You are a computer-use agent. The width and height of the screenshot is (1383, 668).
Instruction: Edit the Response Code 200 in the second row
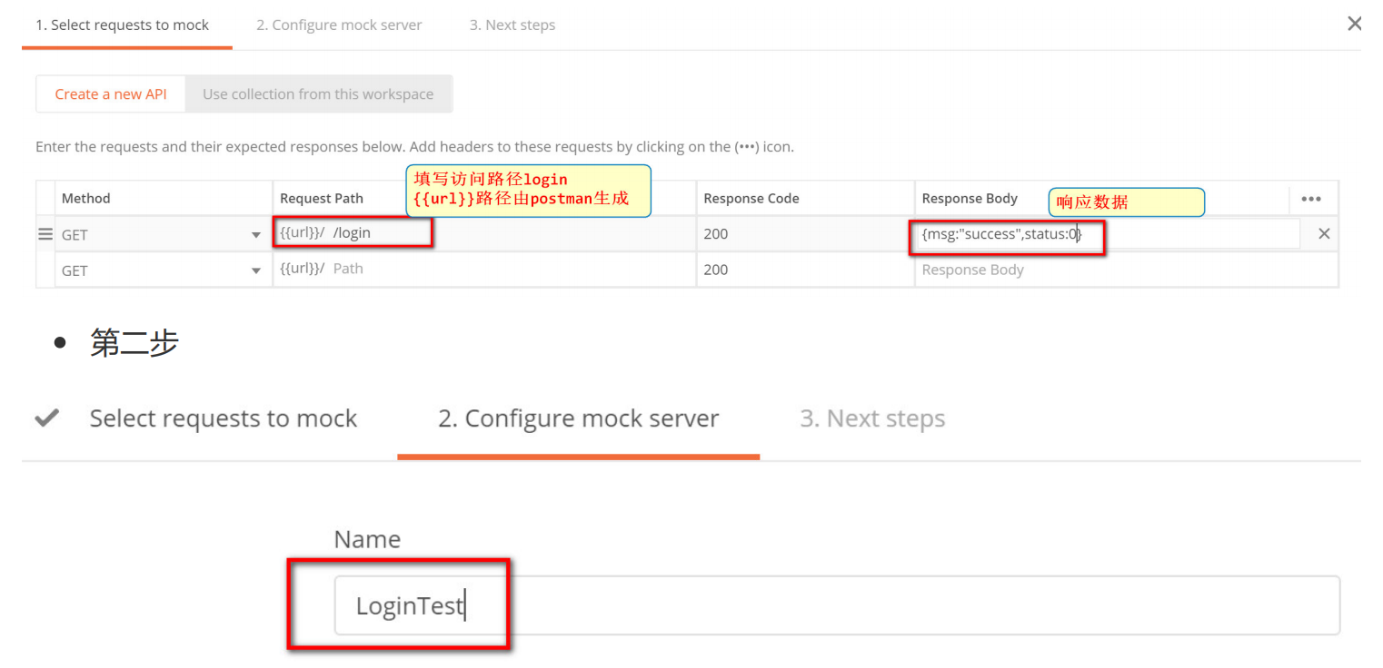click(x=806, y=270)
